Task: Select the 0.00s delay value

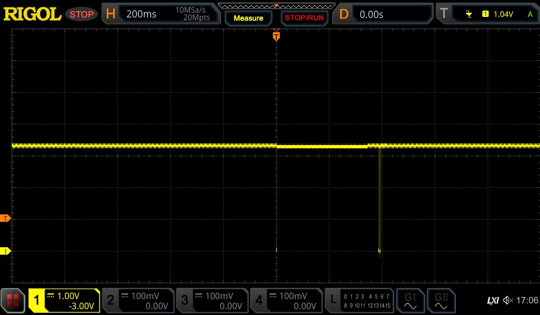Action: click(x=371, y=14)
